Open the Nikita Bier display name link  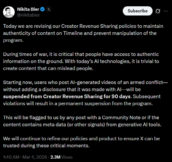point(29,9)
